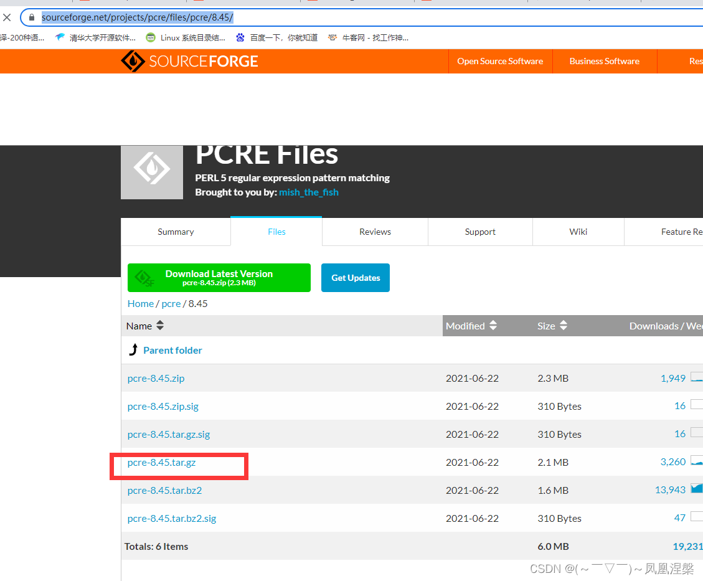Viewport: 703px width, 581px height.
Task: Click Totals: 6 Items text
Action: (x=156, y=547)
